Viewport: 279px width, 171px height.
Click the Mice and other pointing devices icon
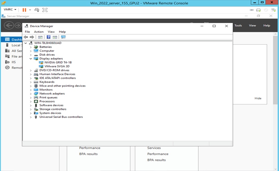[36, 86]
